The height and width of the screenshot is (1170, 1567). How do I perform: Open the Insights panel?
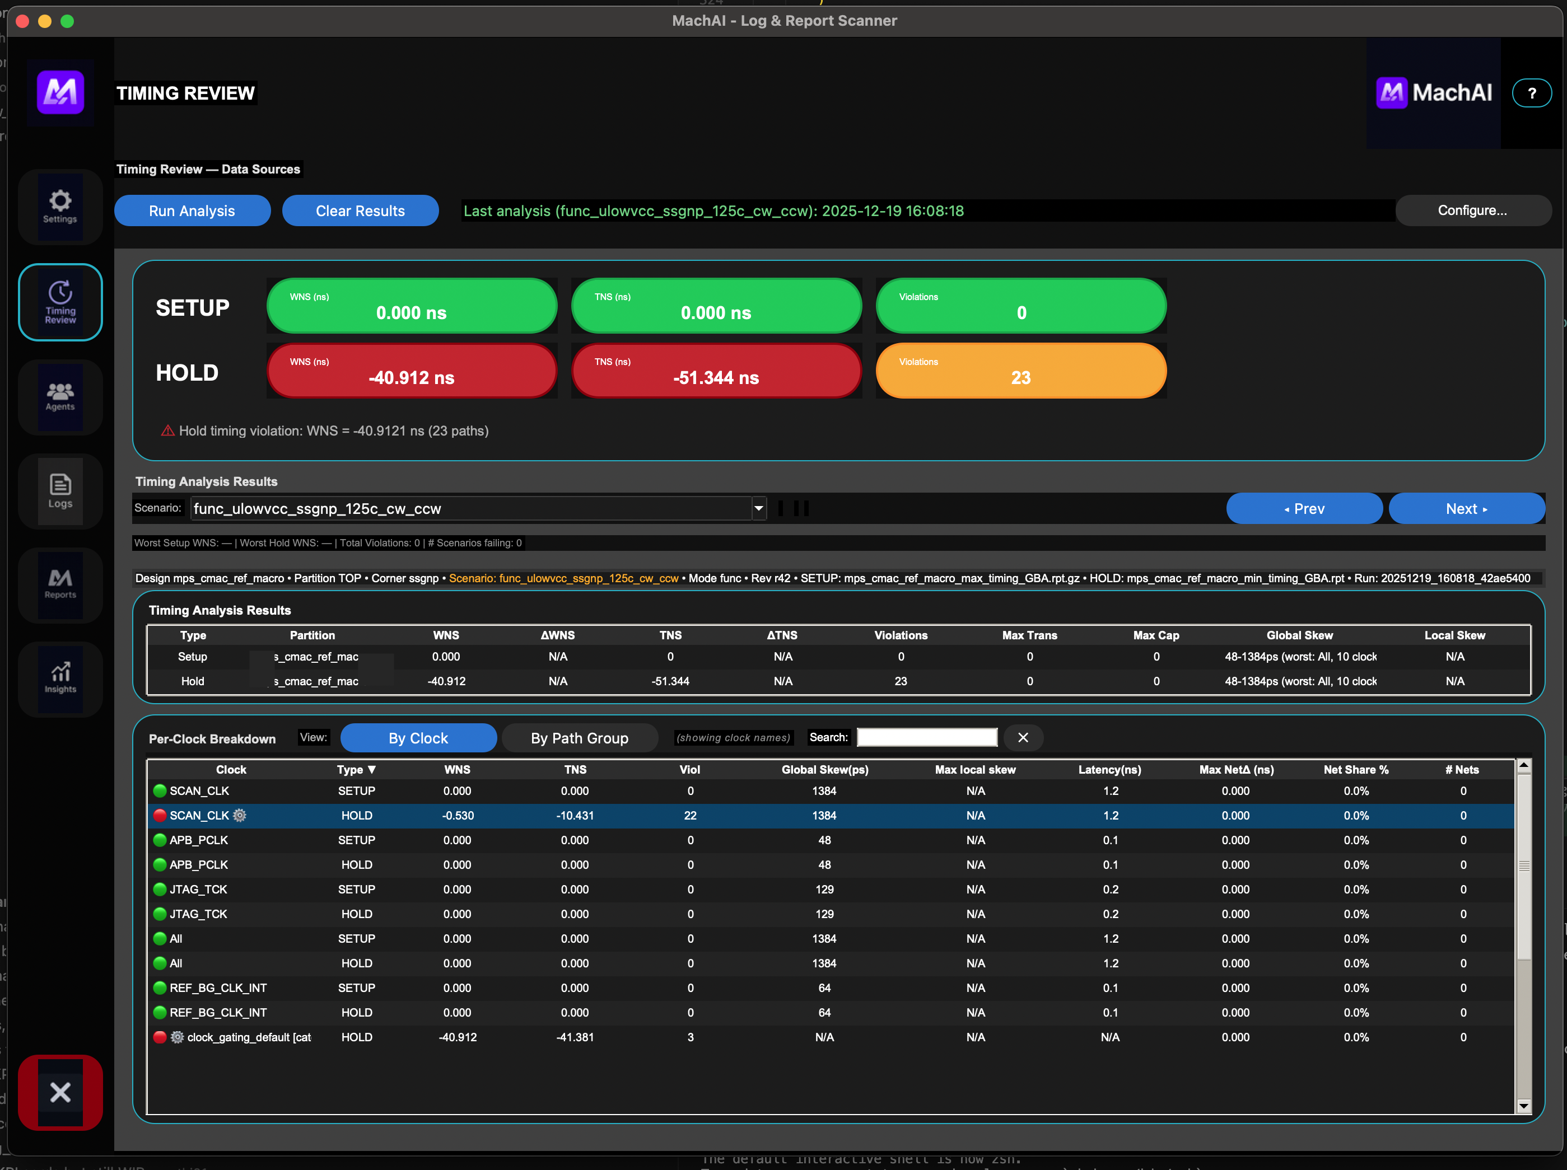pos(60,679)
